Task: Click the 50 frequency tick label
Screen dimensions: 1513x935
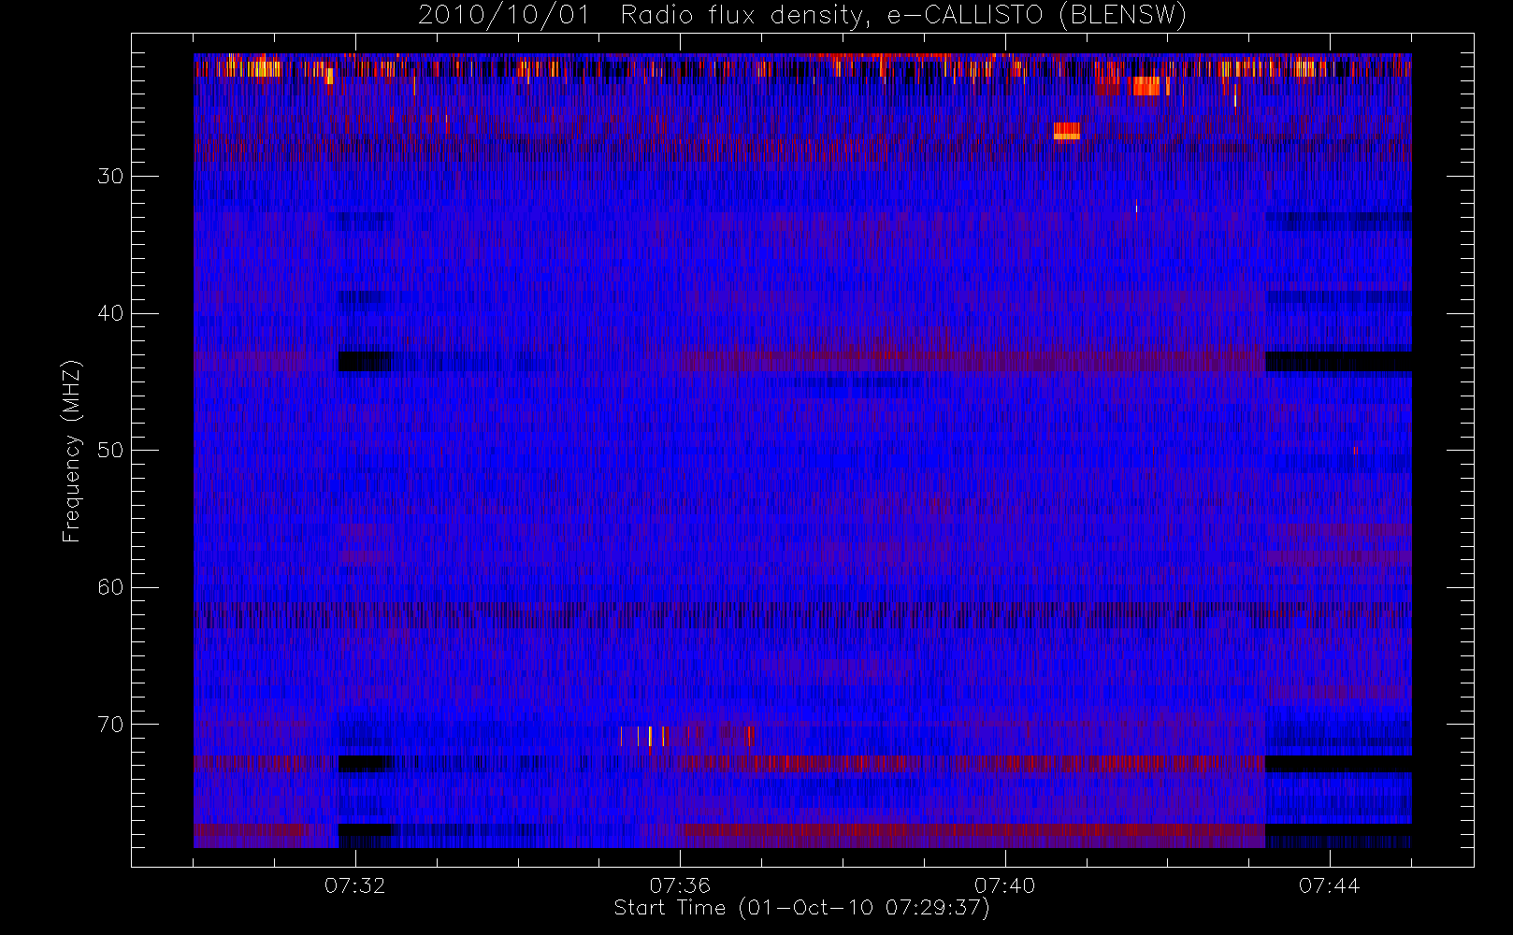Action: [110, 451]
